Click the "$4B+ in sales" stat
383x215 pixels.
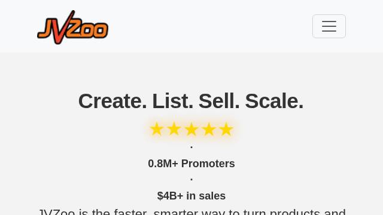point(191,196)
